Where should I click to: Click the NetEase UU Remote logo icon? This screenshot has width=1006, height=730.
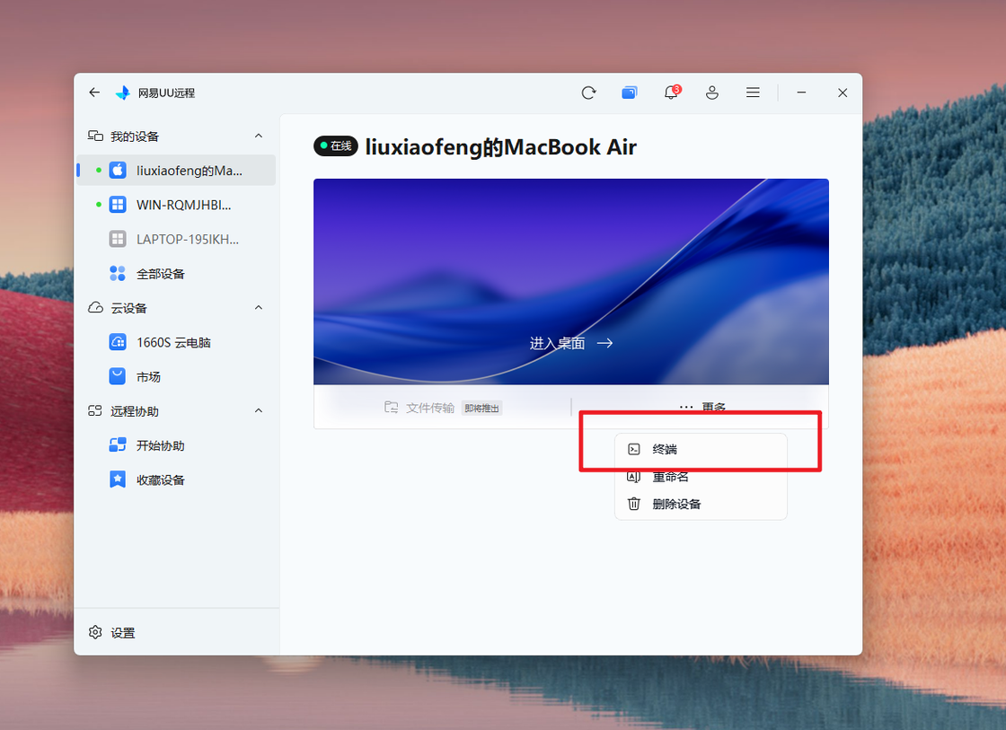click(x=122, y=93)
